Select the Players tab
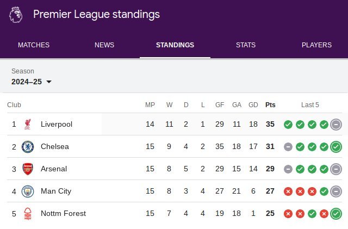348x229 pixels. [x=316, y=45]
